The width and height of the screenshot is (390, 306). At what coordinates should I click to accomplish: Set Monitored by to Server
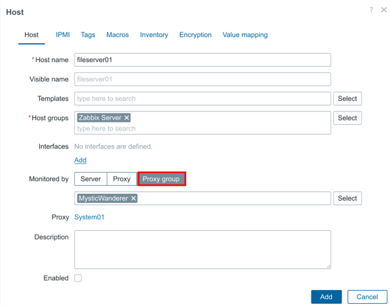(91, 179)
